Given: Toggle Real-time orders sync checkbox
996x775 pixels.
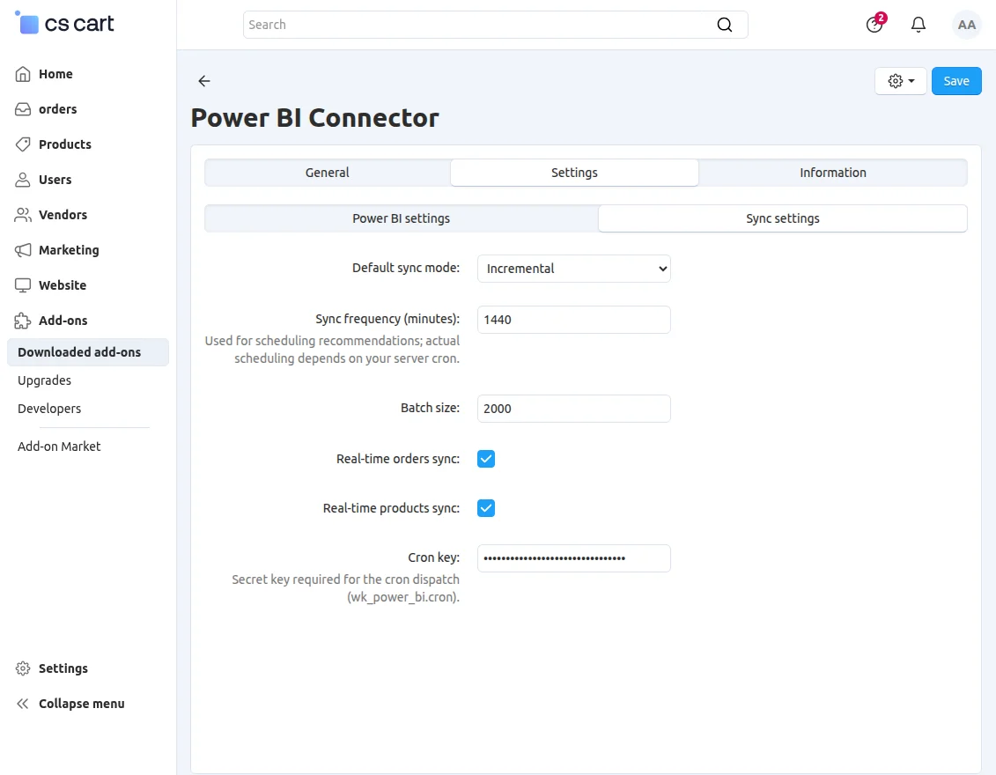Looking at the screenshot, I should coord(486,459).
